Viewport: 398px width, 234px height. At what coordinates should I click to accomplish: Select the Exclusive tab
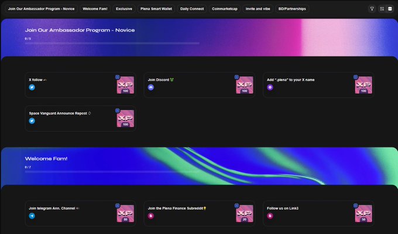124,9
